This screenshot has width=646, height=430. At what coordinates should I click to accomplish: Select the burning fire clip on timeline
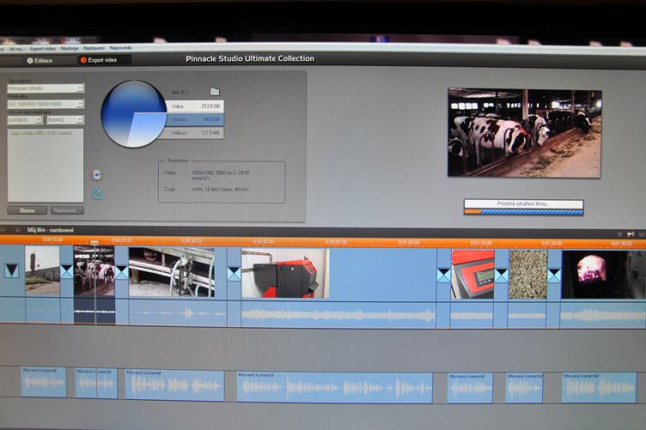[x=604, y=275]
